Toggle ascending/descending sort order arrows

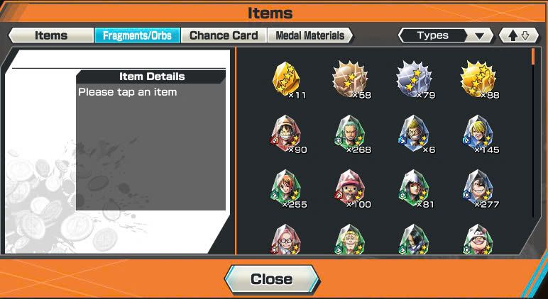point(519,35)
